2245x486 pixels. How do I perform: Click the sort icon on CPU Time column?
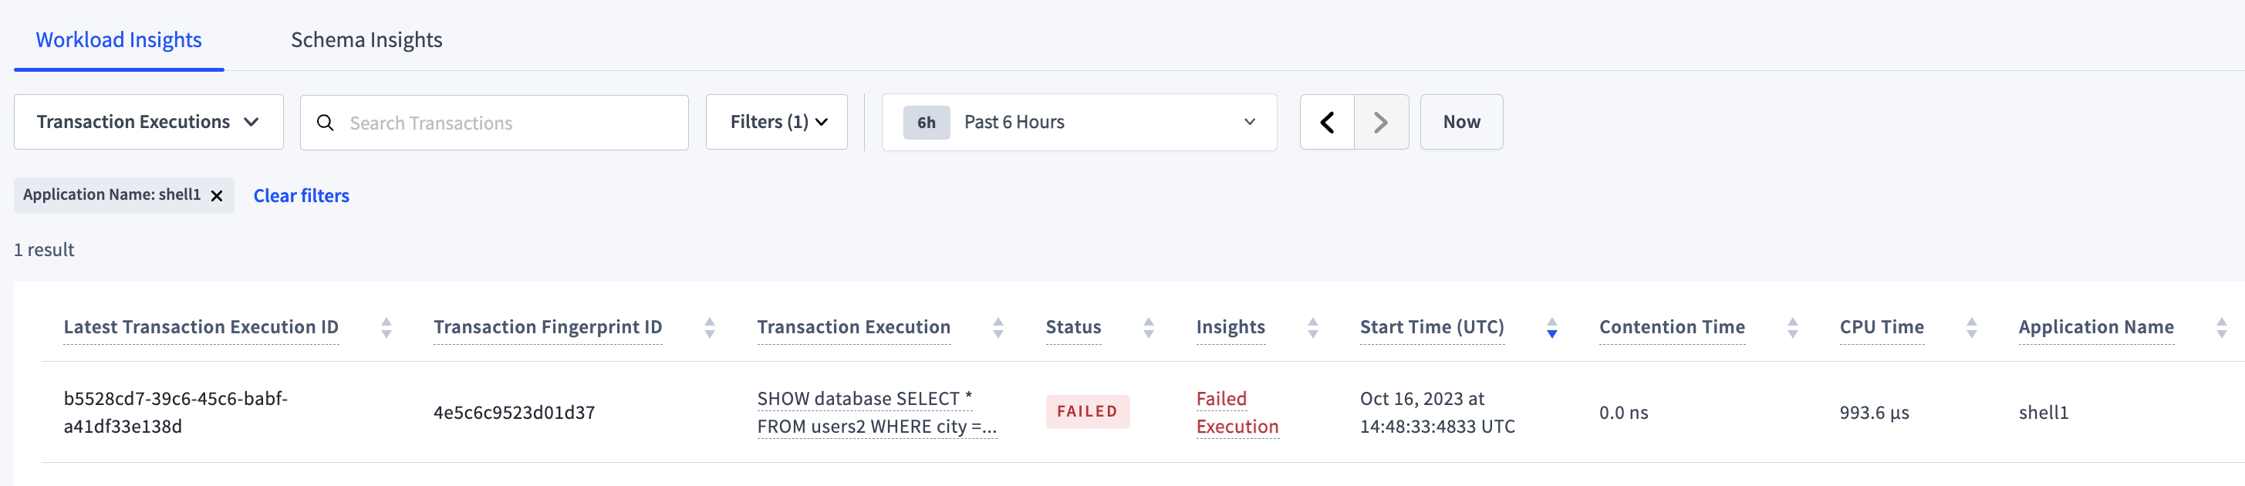[x=1970, y=328]
